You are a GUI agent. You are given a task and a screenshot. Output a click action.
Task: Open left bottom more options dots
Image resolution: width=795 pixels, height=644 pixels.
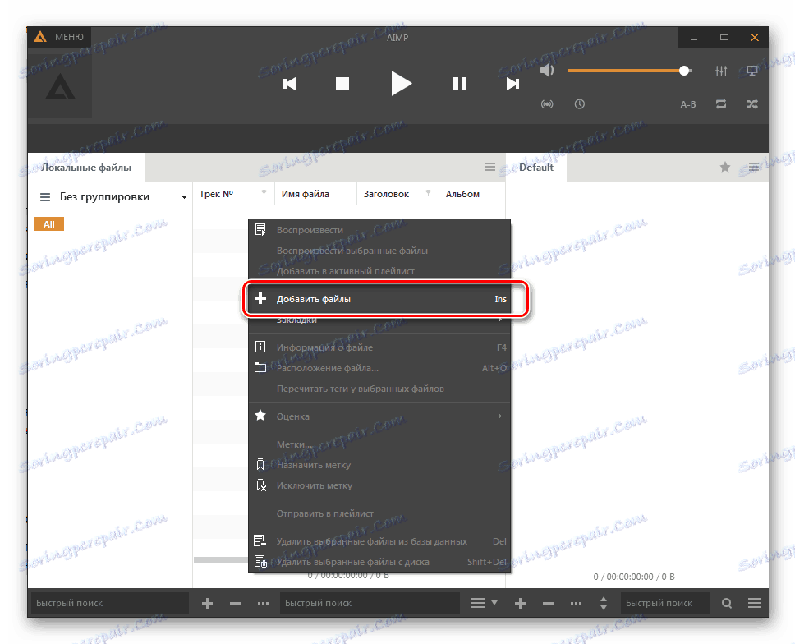pos(263,603)
